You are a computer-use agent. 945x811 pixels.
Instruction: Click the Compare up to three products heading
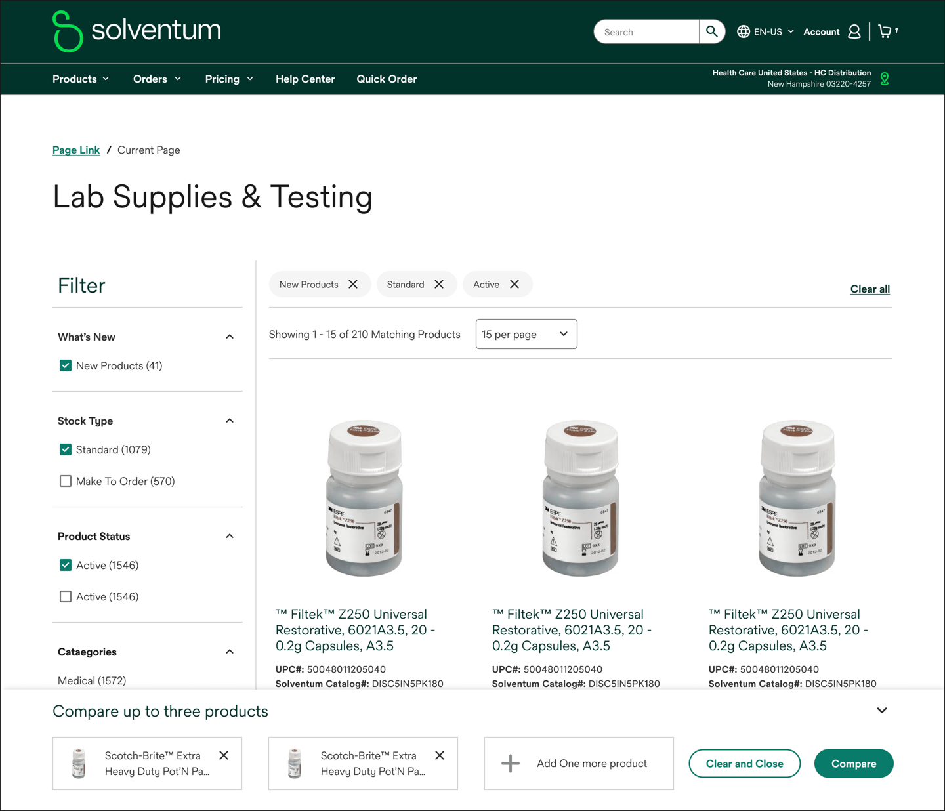(160, 711)
